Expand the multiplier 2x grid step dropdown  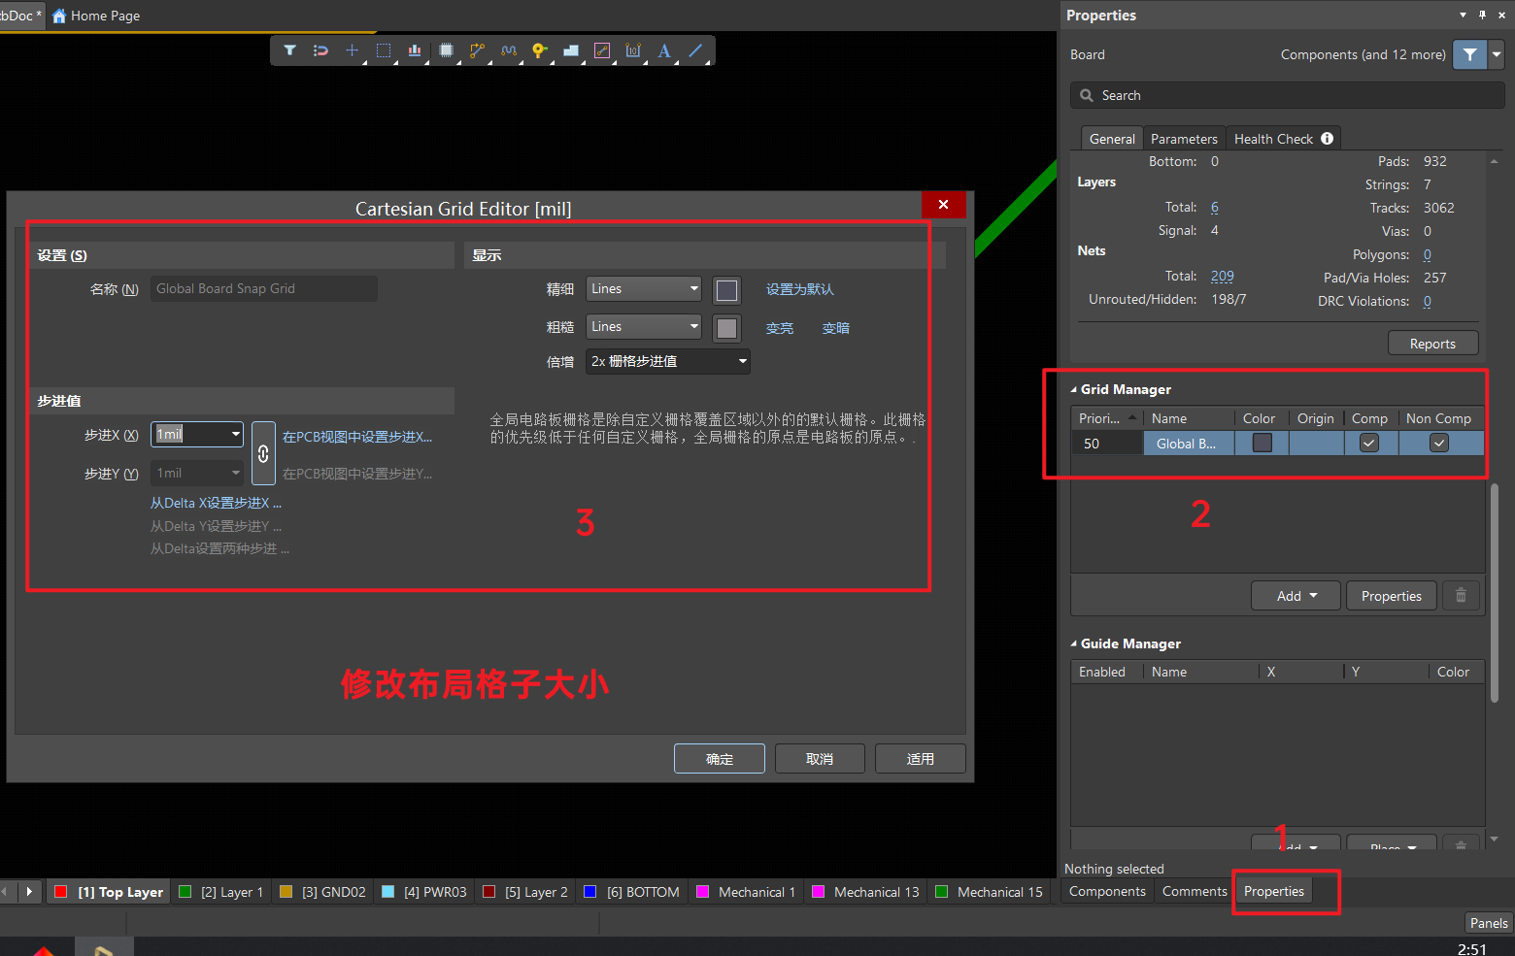[x=668, y=362]
